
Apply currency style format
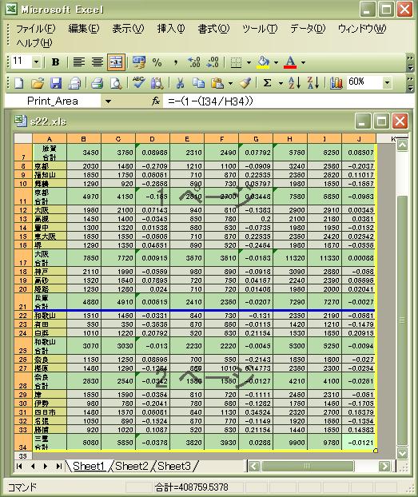(x=139, y=62)
